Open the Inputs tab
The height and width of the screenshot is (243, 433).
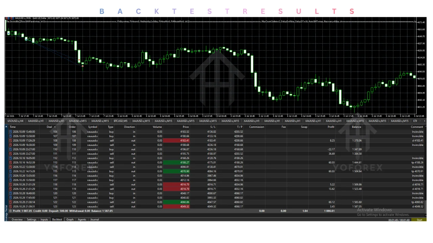(x=44, y=220)
